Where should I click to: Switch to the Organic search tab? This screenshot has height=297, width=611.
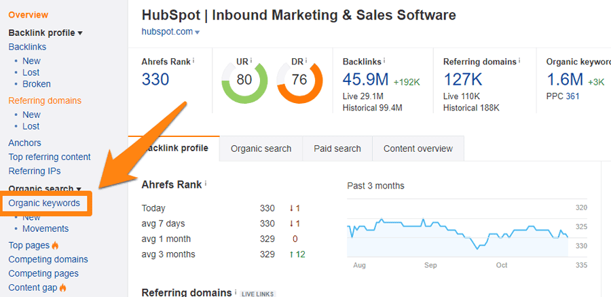click(261, 148)
